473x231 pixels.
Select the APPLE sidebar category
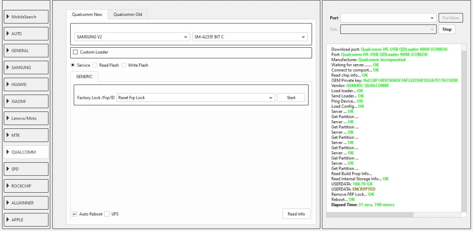[x=26, y=220]
